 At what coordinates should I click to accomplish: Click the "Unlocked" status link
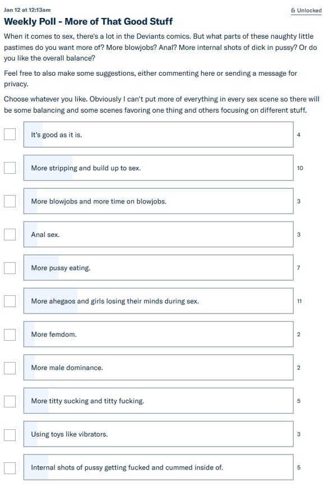pos(306,11)
